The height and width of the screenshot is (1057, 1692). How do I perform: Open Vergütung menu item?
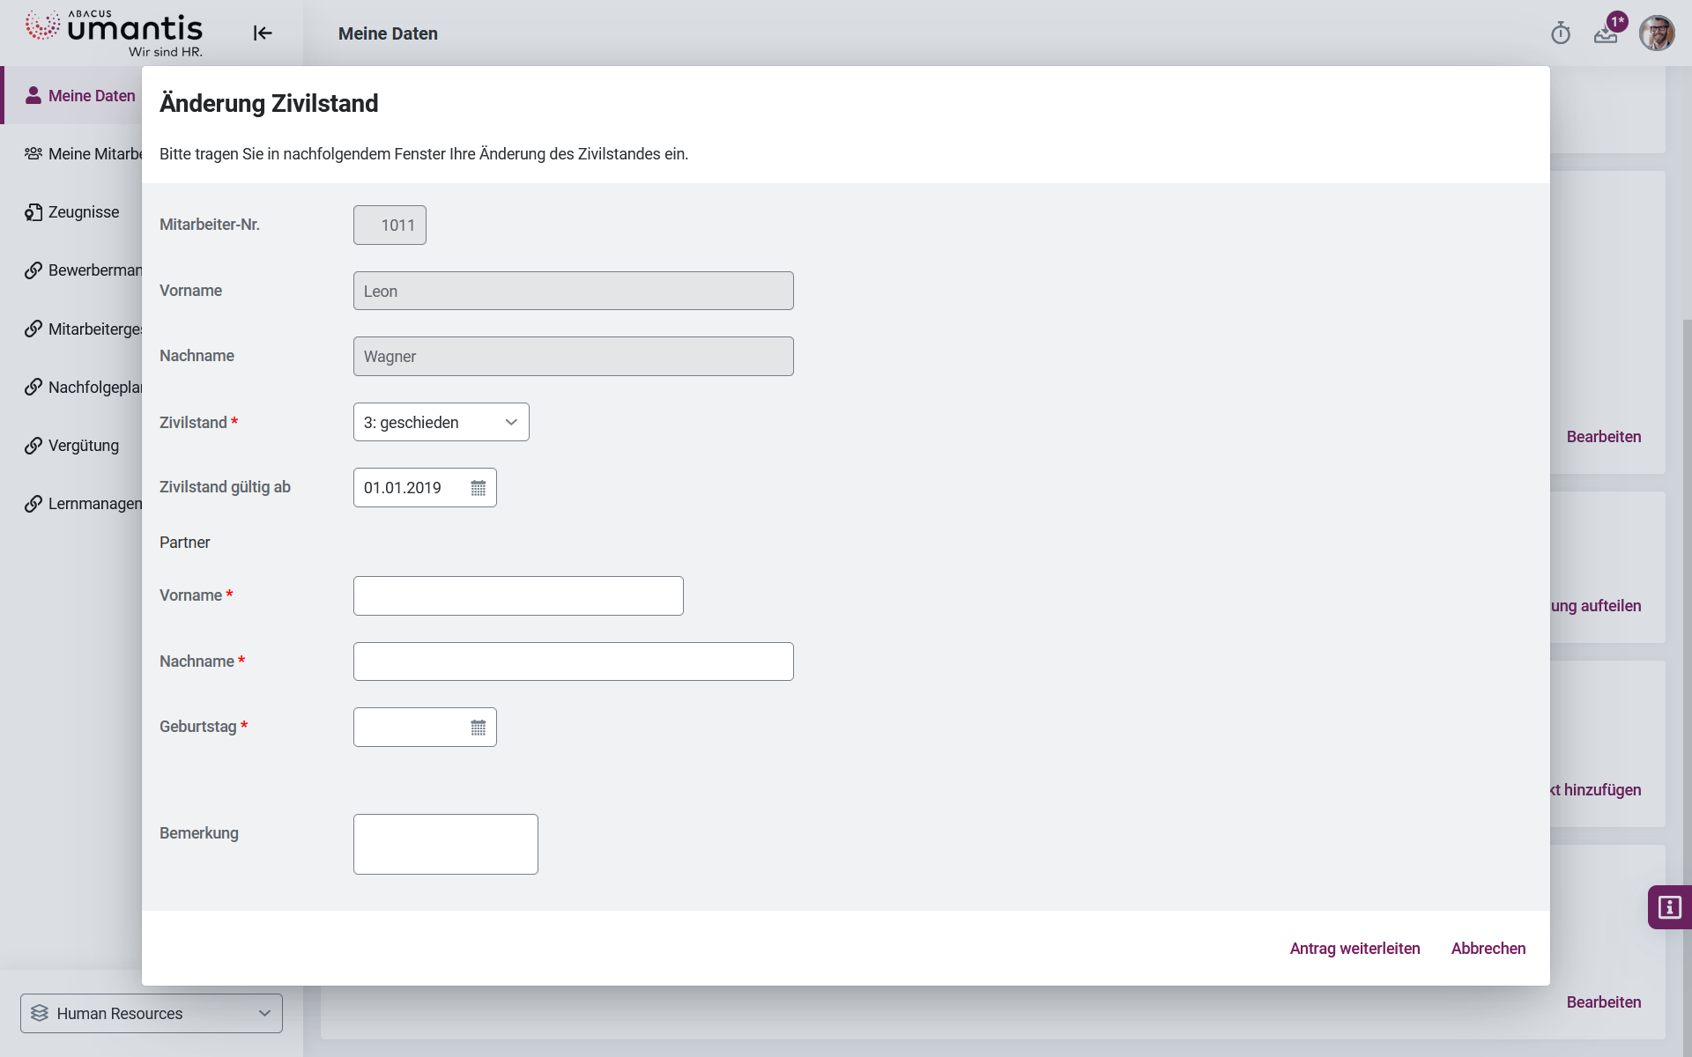[x=84, y=446]
